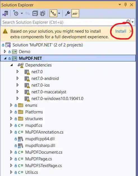Expand the structures folder
The width and height of the screenshot is (138, 176).
point(11,118)
